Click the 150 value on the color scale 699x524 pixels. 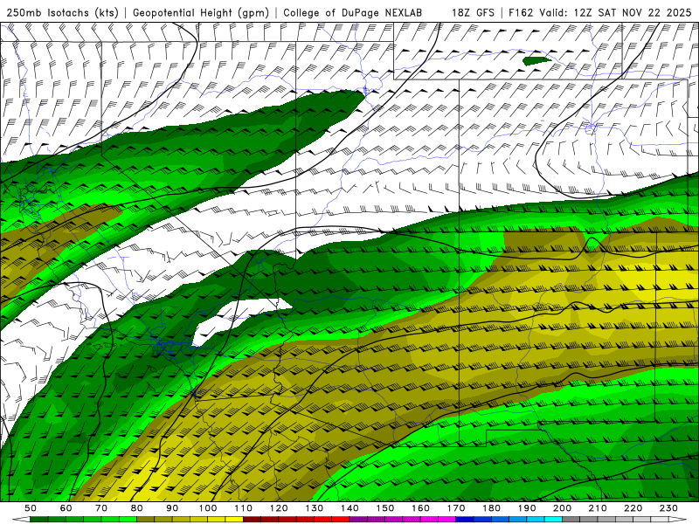(385, 508)
